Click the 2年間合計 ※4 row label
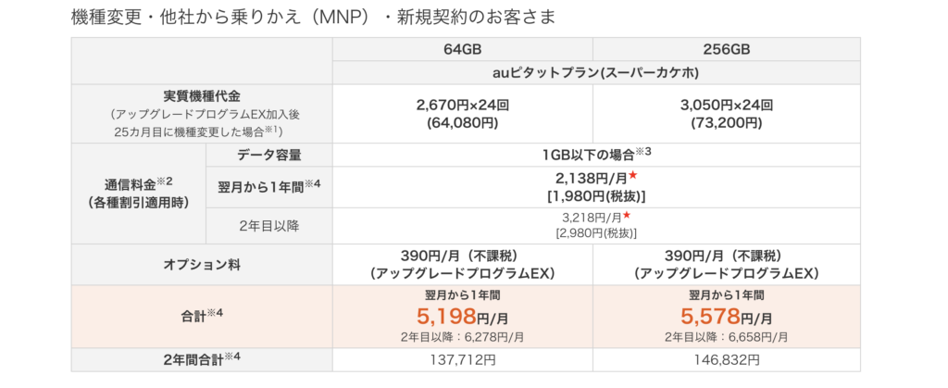948x388 pixels. pos(201,359)
